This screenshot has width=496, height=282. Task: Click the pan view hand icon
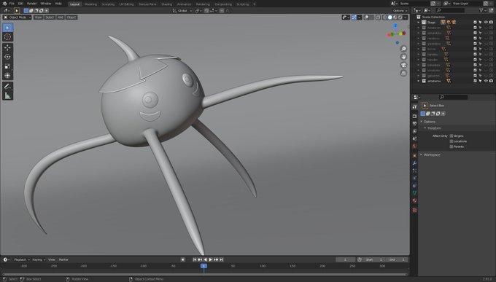pos(403,57)
